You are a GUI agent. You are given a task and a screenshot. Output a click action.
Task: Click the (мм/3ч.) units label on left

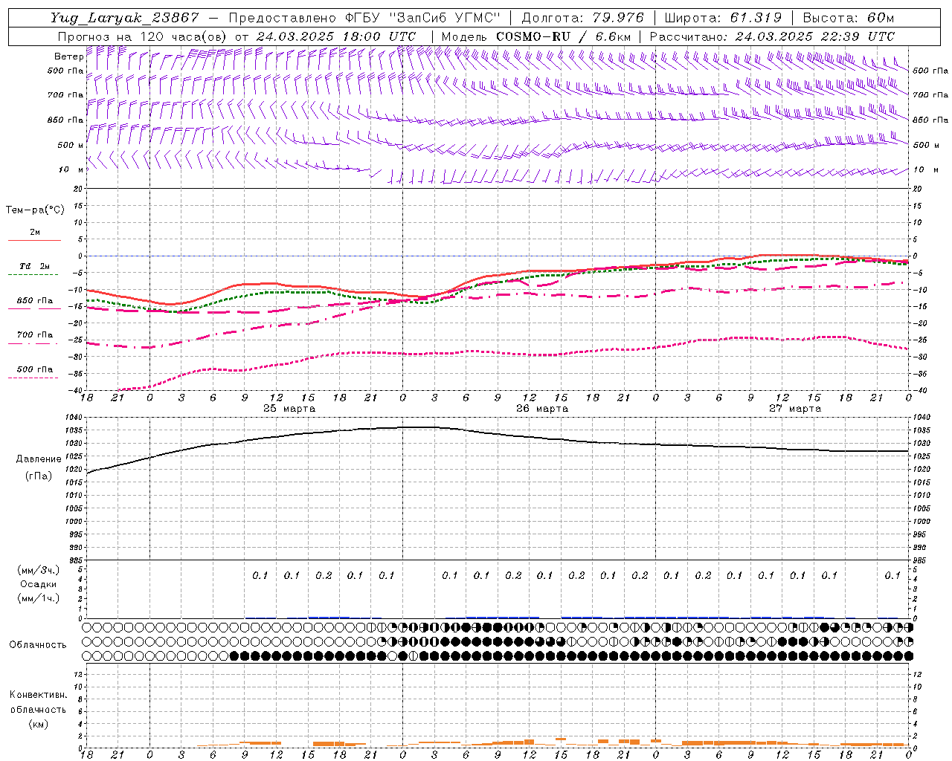[39, 570]
